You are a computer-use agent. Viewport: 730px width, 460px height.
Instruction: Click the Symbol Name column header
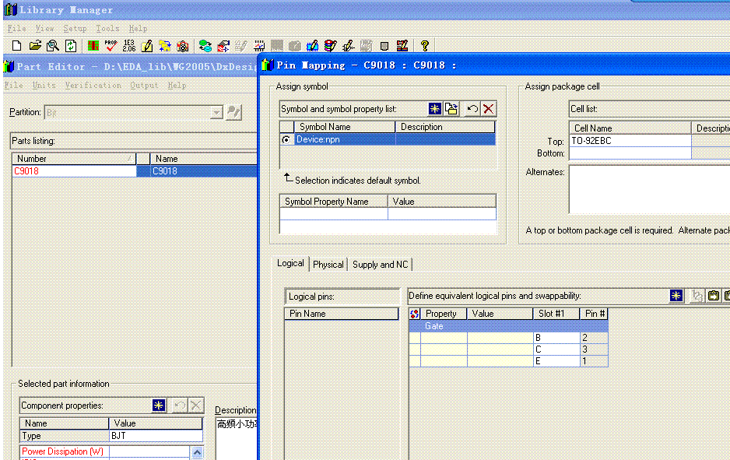pos(325,127)
